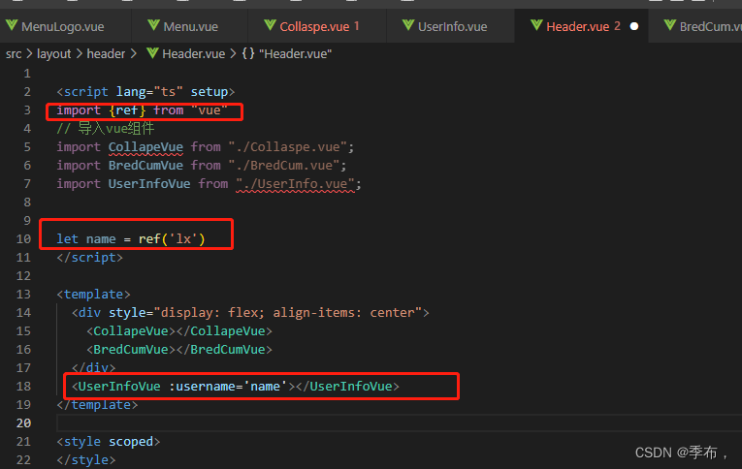
Task: Click the name variable in let statement
Action: coord(101,239)
